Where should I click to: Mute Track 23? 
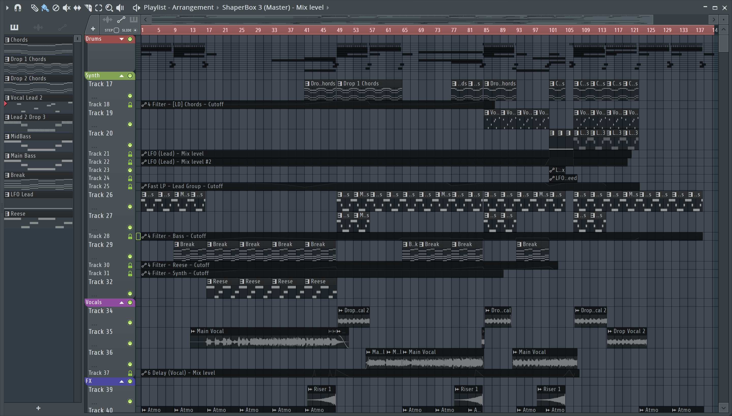[x=130, y=170]
